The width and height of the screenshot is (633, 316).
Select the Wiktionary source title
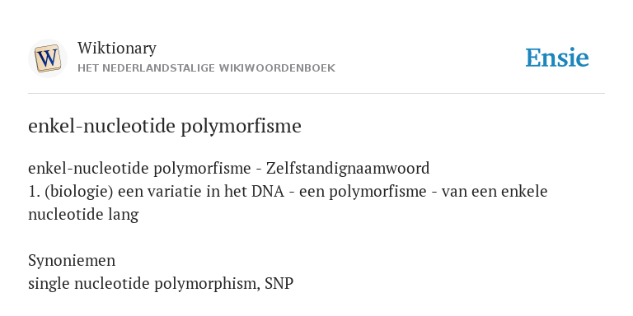click(117, 49)
